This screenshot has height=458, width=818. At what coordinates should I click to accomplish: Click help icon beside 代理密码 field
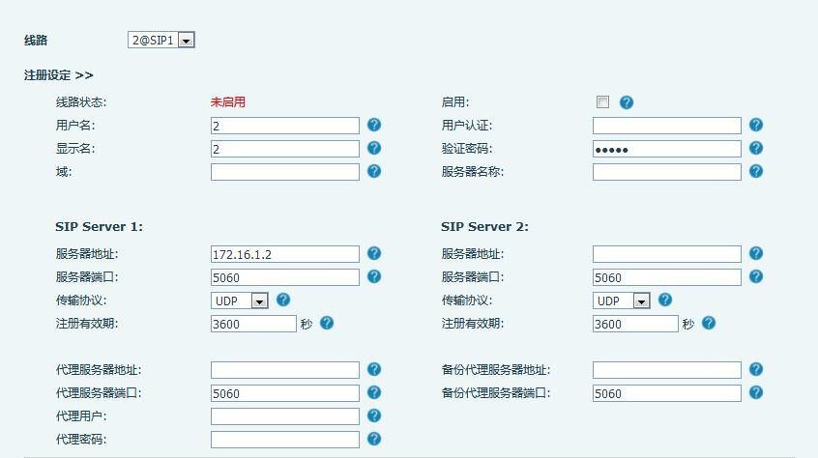374,439
